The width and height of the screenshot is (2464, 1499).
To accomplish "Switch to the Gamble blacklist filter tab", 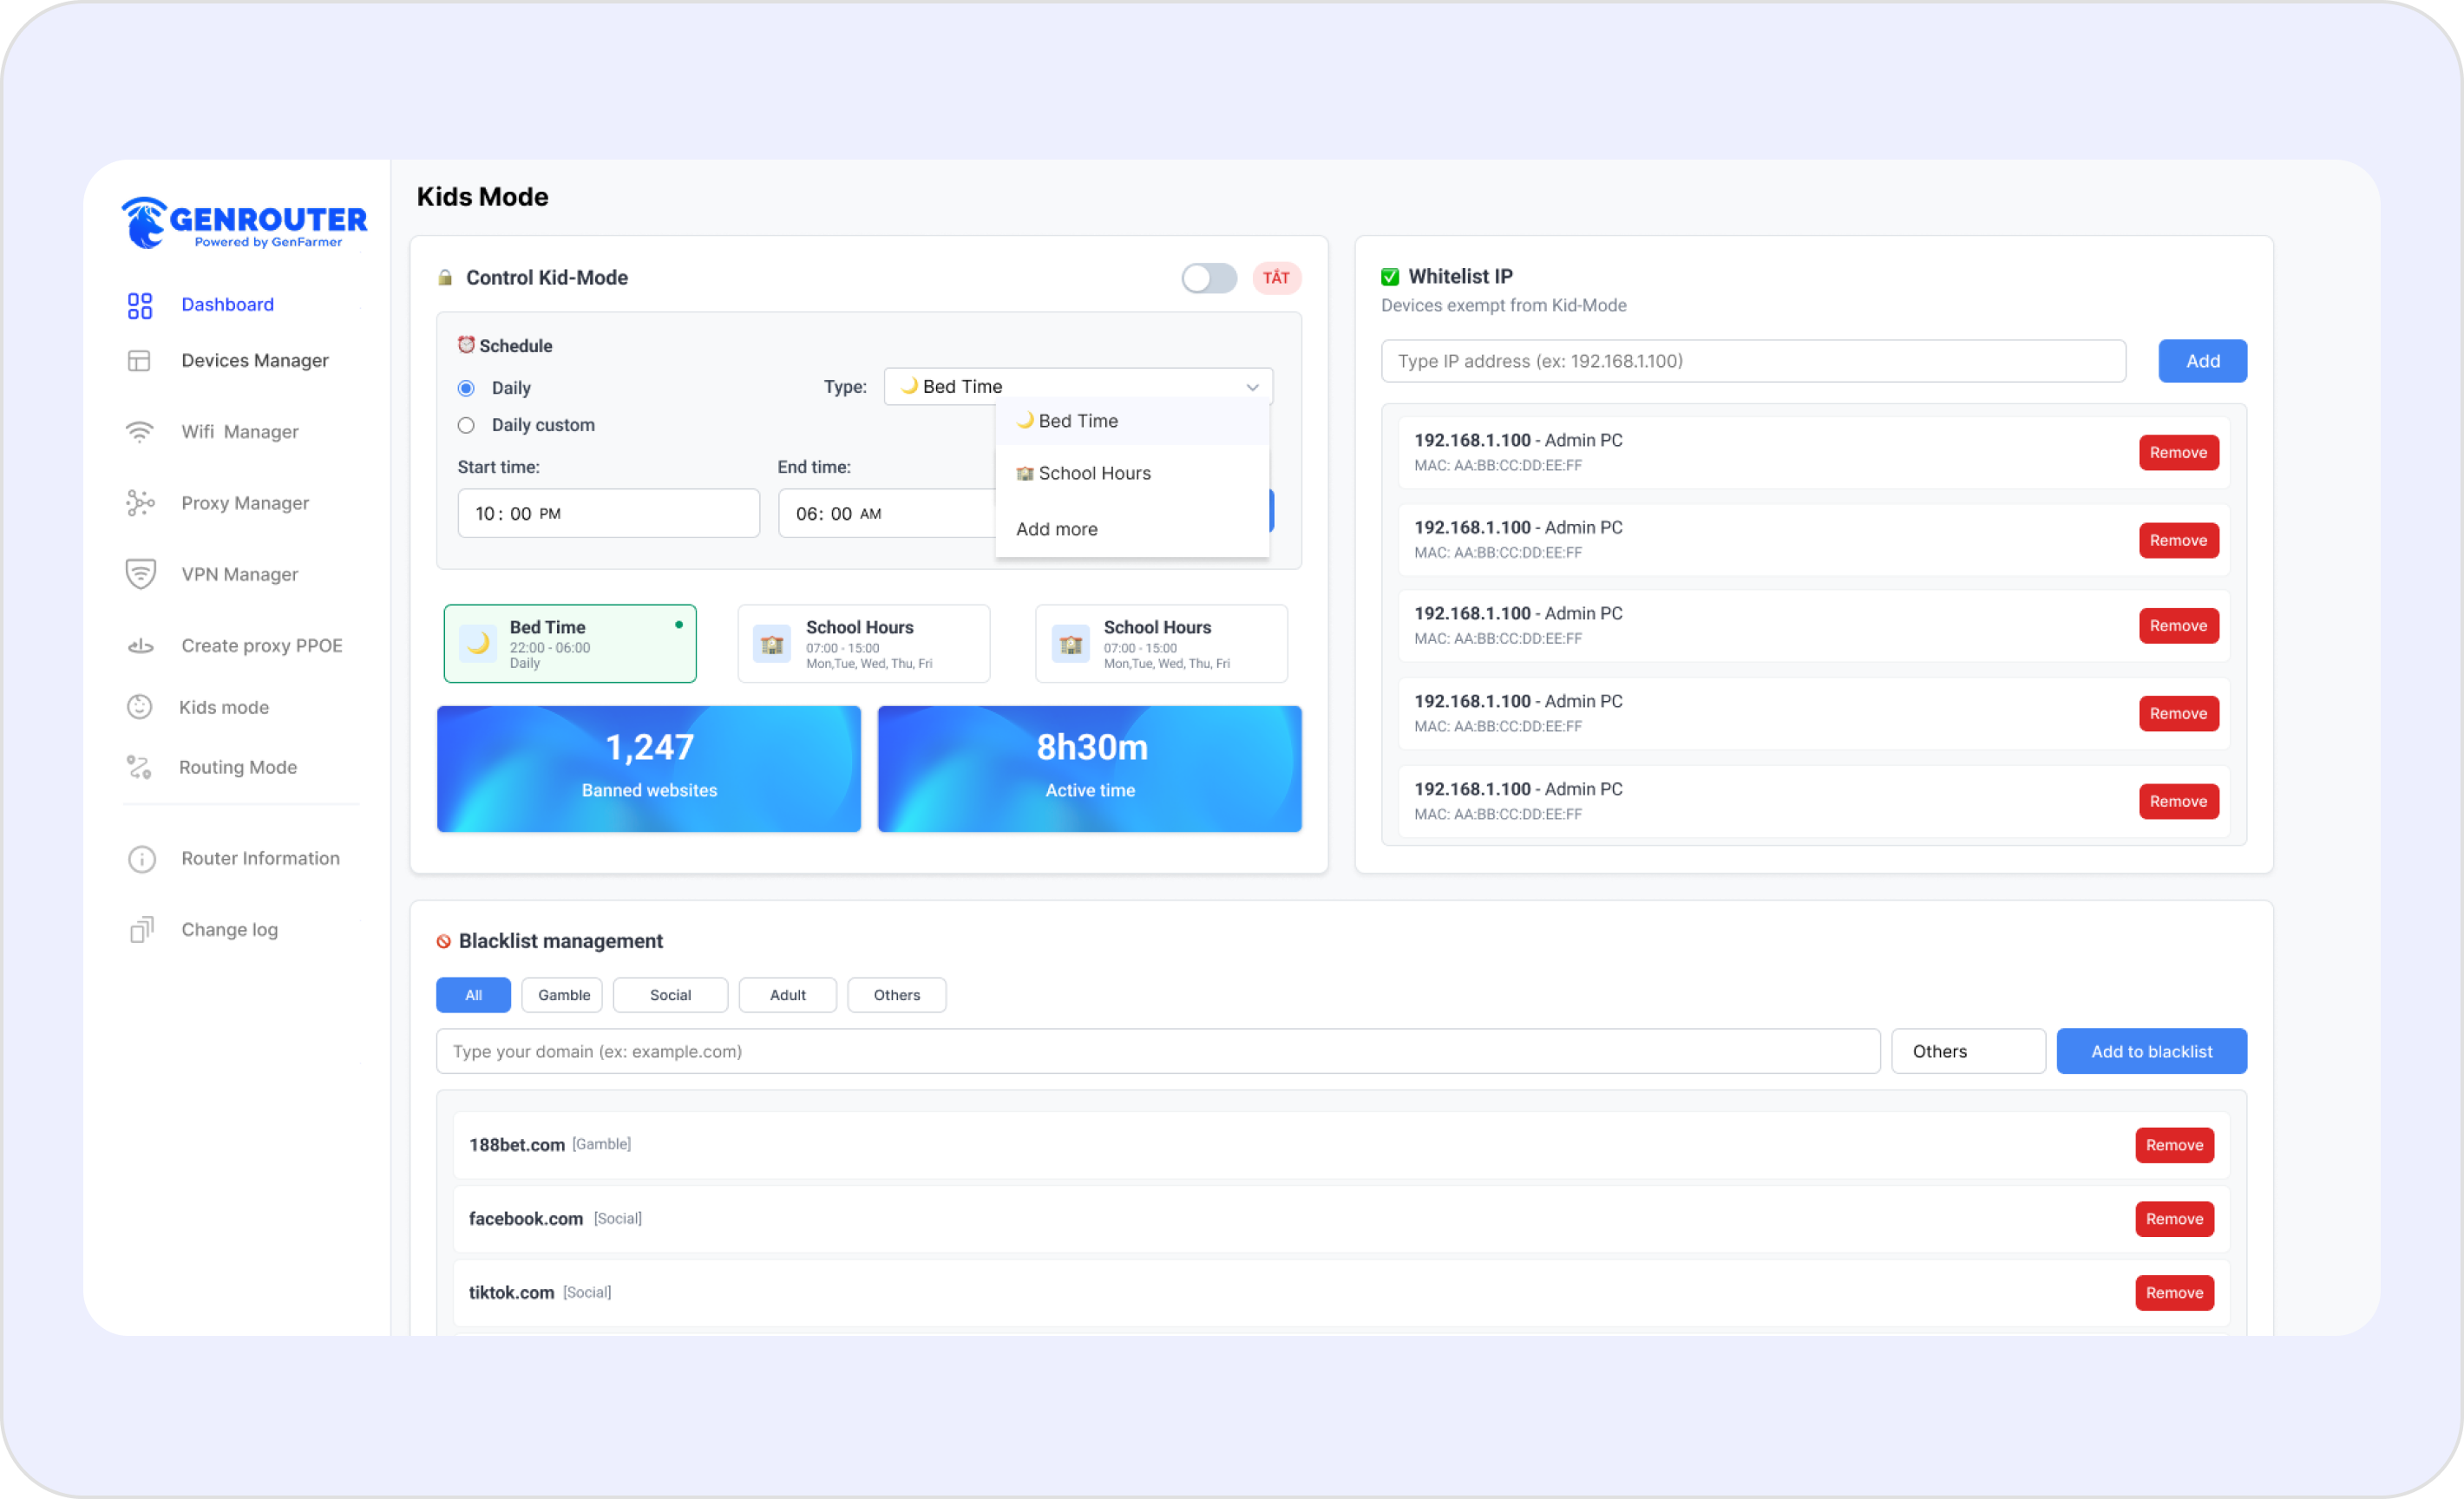I will point(561,995).
